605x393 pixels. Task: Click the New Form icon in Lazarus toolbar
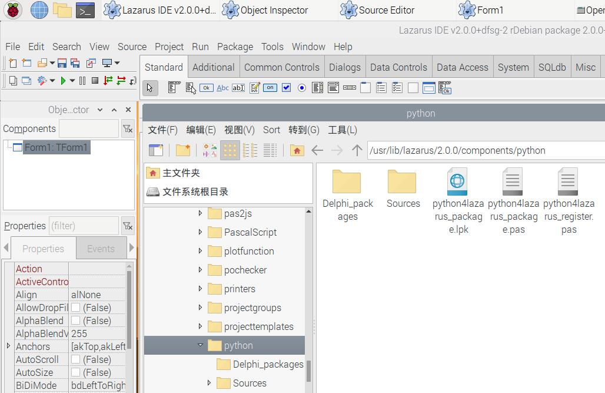coord(26,63)
